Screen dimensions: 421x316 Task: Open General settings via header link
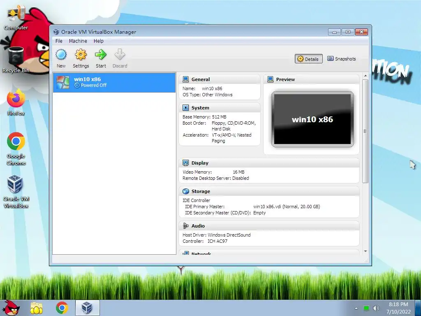[x=201, y=79]
